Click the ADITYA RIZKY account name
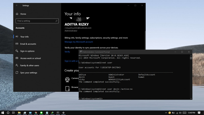The image size is (204, 115). (x=77, y=24)
